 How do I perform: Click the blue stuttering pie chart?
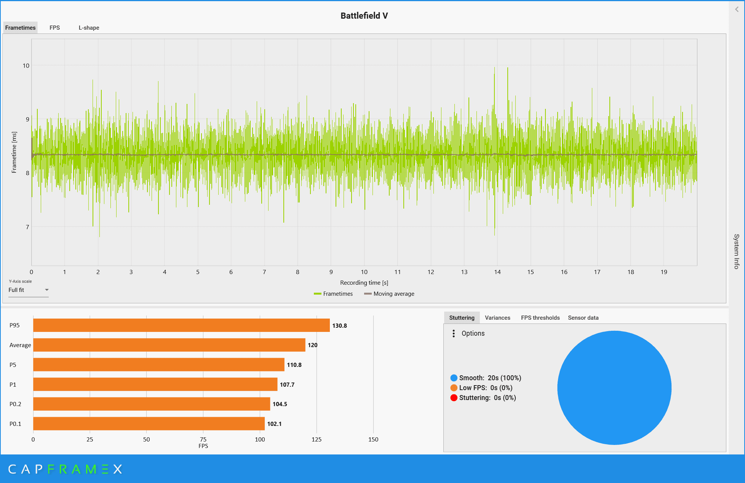(614, 387)
